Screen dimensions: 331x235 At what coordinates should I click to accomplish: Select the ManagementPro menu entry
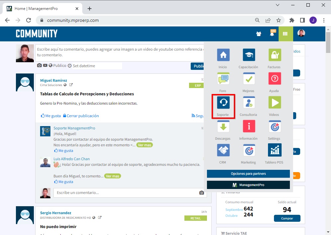point(248,185)
